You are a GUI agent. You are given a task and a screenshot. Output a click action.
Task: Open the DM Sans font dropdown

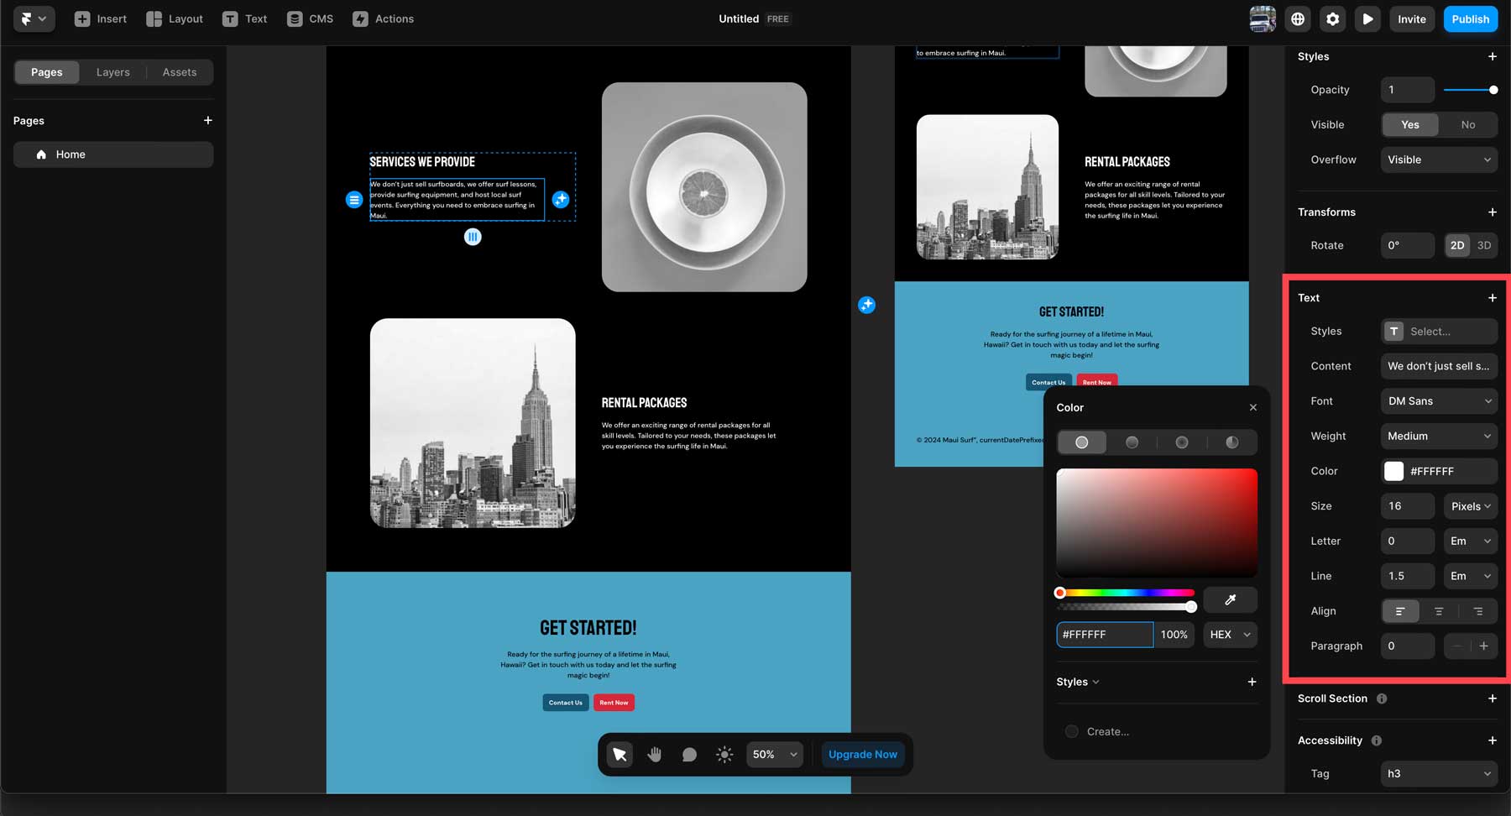coord(1438,401)
